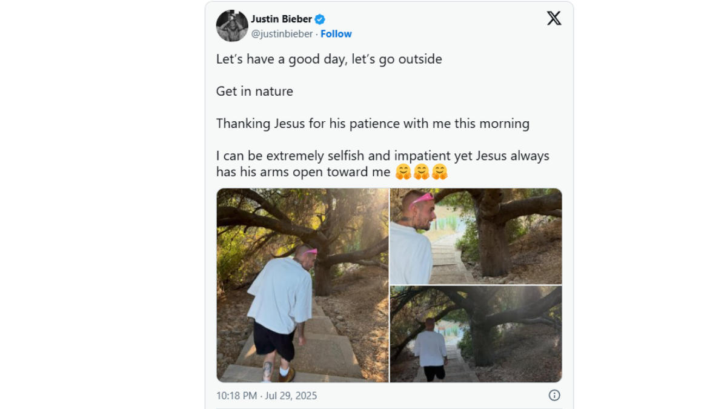
Task: Open the info icon below the photos
Action: (x=553, y=394)
